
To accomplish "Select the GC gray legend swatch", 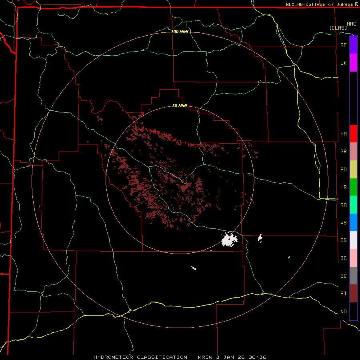I will 353,276.
